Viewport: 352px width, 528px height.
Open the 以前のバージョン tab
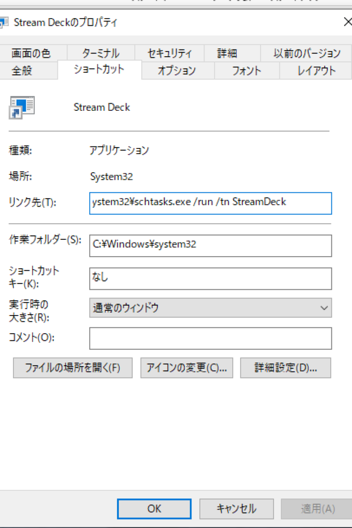coord(307,53)
